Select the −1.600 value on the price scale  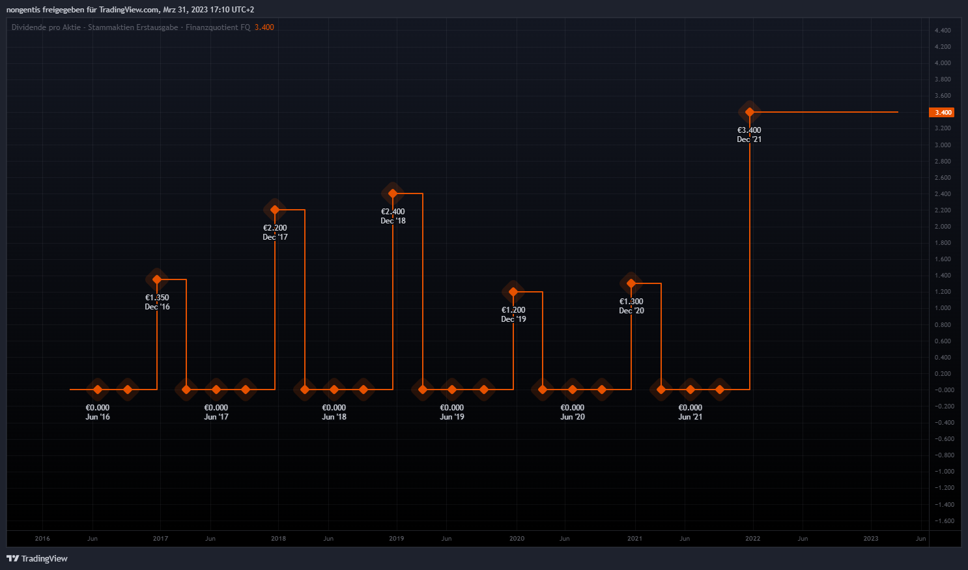(x=944, y=520)
